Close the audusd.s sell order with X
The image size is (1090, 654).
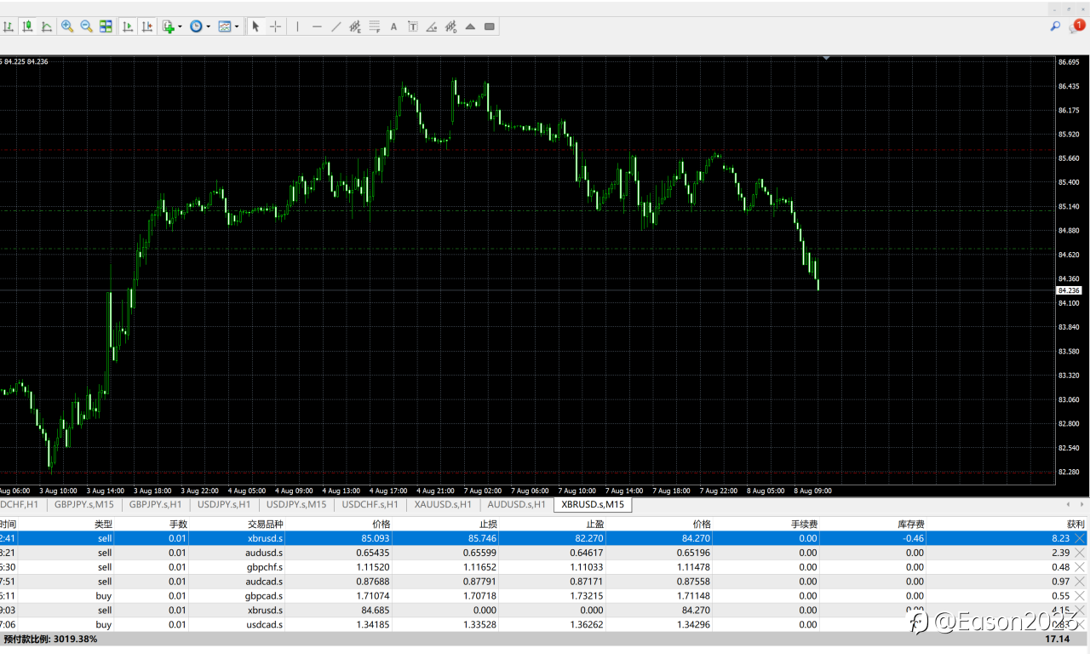coord(1080,553)
